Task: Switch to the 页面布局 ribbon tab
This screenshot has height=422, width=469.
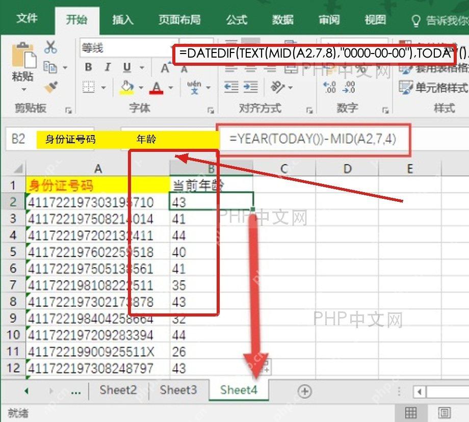Action: coord(179,20)
